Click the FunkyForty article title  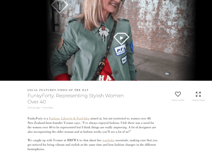click(x=76, y=99)
